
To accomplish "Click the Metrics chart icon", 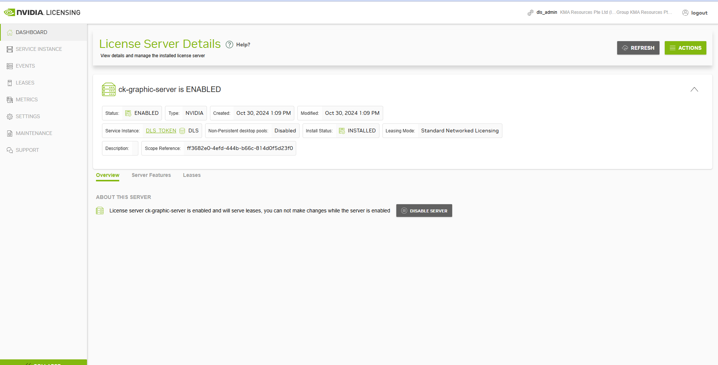I will click(10, 100).
